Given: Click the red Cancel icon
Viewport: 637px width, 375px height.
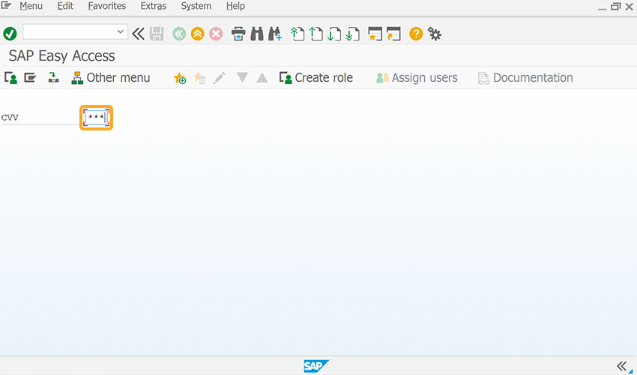Looking at the screenshot, I should pos(216,34).
